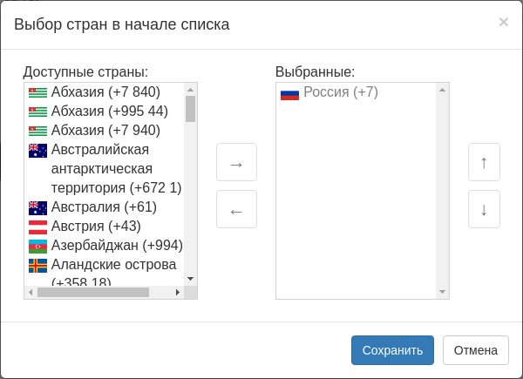
Task: Choose Абхазия (+7 940) from the list
Action: [105, 130]
